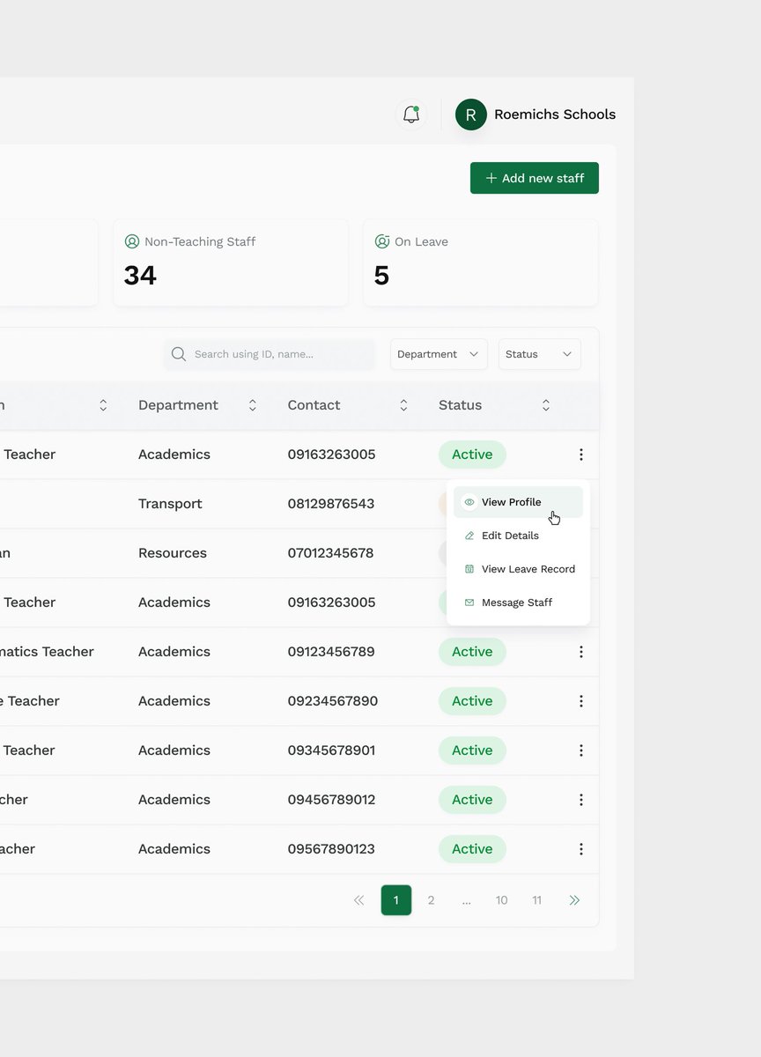Screen dimensions: 761x1057
Task: Click contact number 09345678901
Action: point(331,750)
